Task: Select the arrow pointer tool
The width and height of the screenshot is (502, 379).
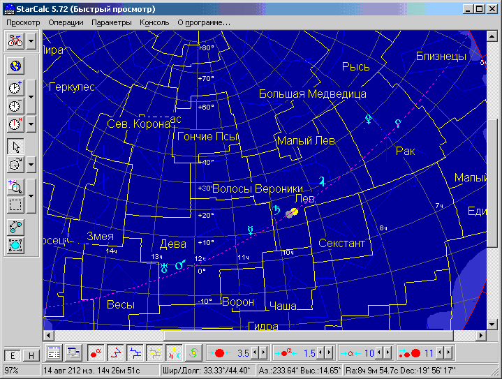Action: [x=15, y=146]
